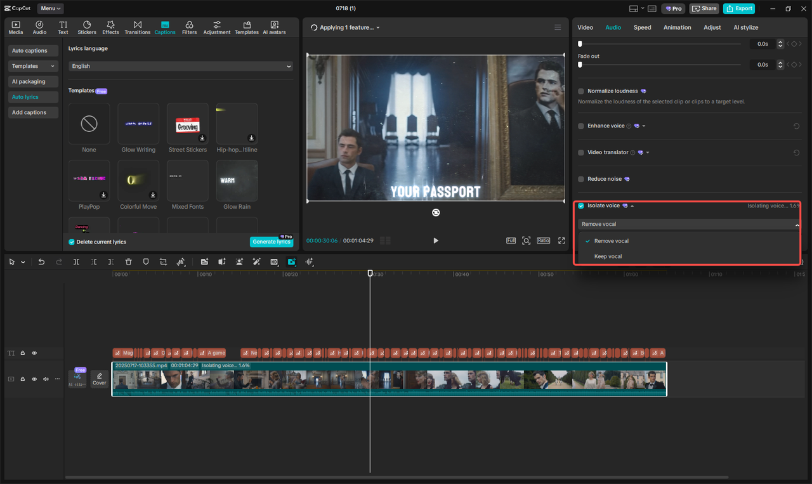
Task: Click the crop/transform icon in timeline toolbar
Action: pyautogui.click(x=163, y=261)
